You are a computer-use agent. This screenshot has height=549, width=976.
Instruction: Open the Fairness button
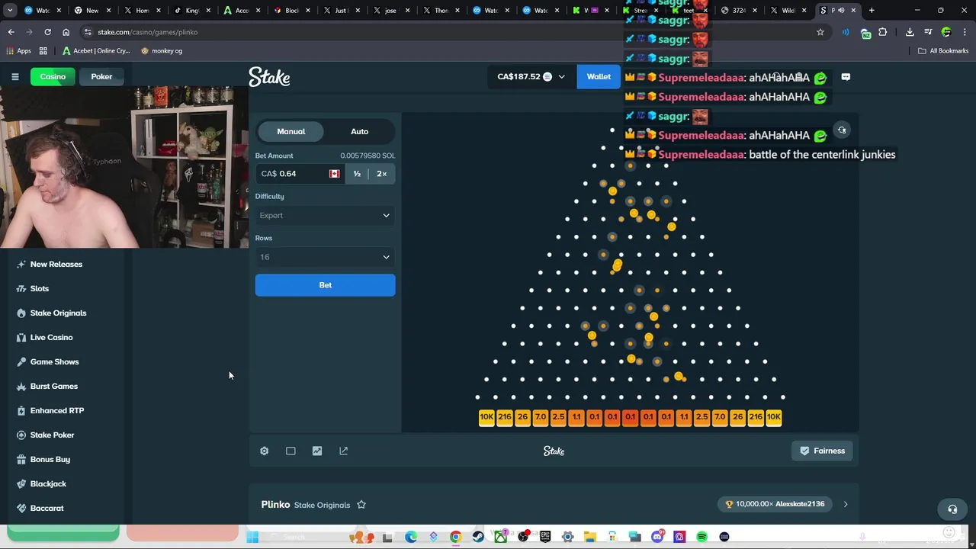click(x=822, y=451)
